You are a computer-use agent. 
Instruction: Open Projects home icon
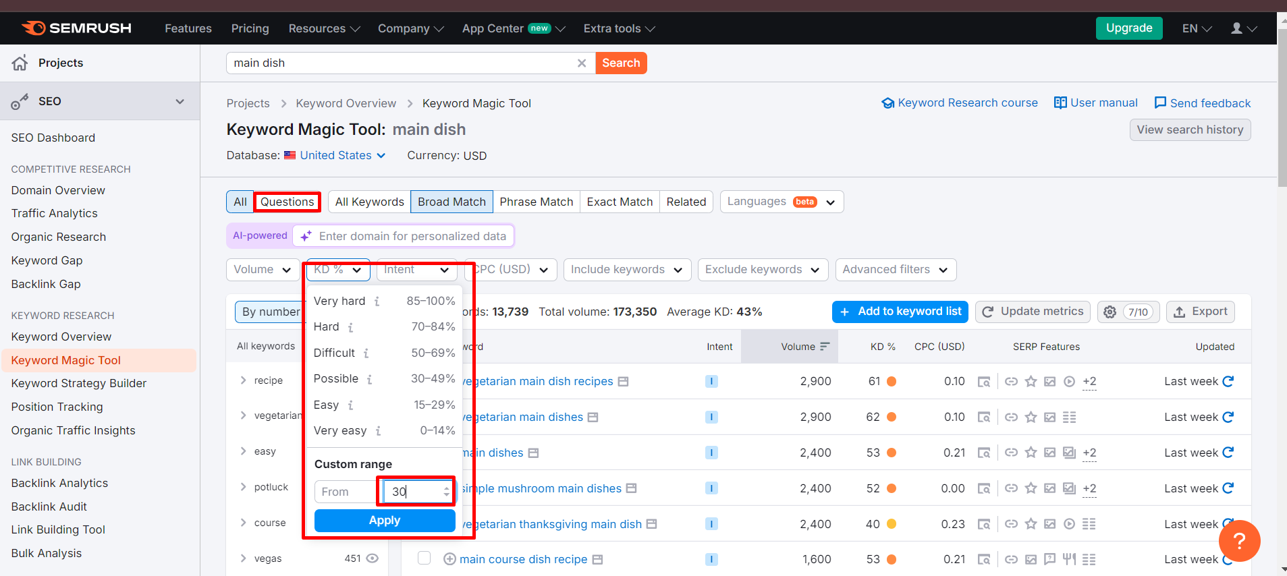[x=20, y=63]
